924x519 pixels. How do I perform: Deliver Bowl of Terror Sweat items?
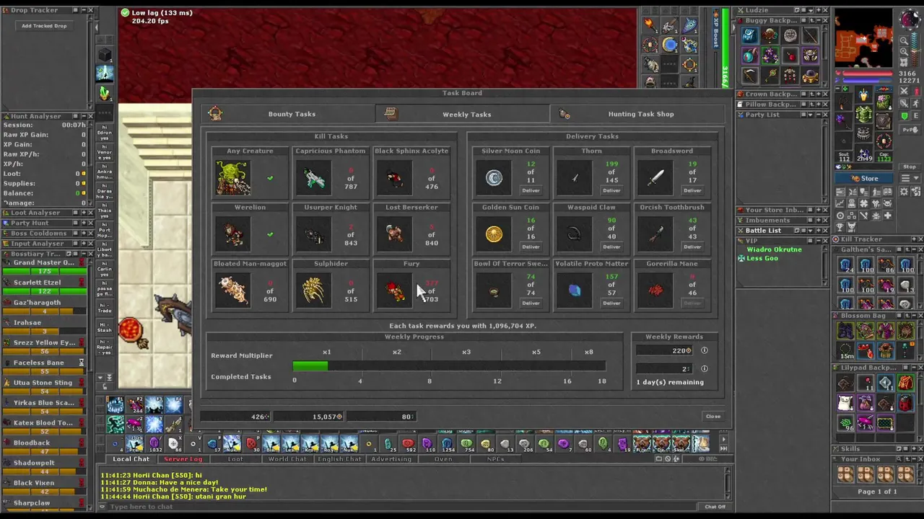[x=531, y=303]
